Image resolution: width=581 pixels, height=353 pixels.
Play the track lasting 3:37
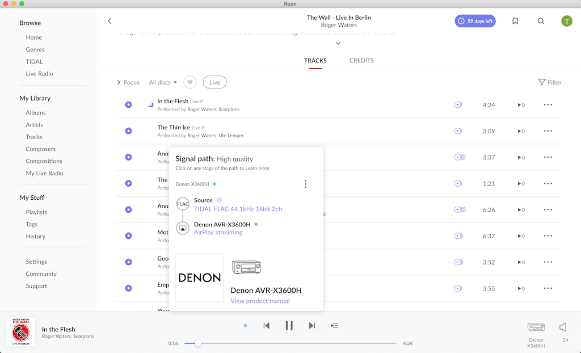(x=129, y=157)
